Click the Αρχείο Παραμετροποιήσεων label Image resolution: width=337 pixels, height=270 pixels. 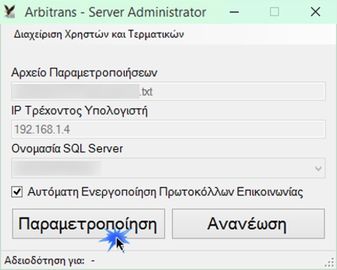point(84,73)
